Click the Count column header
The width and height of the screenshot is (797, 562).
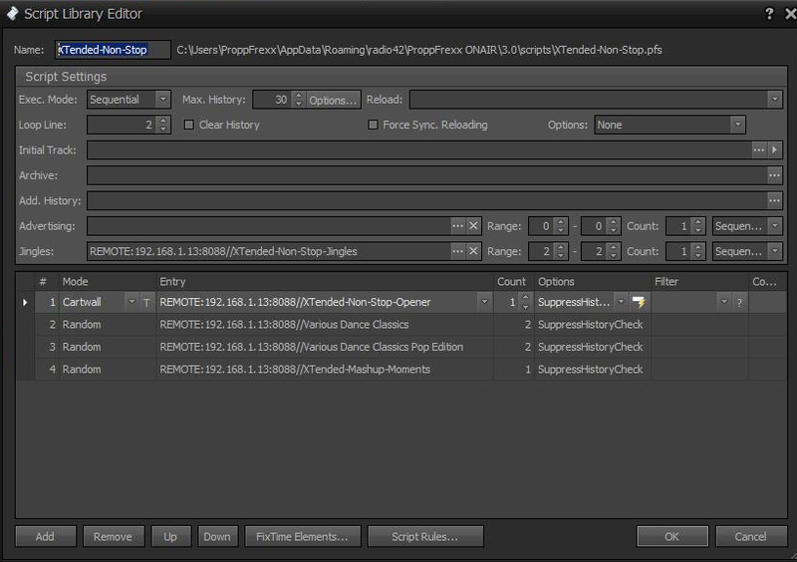click(513, 282)
